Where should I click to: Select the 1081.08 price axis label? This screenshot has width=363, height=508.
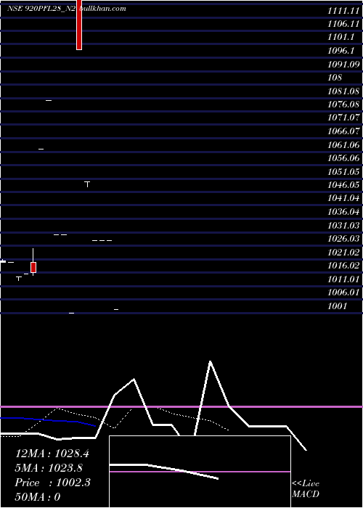point(343,91)
